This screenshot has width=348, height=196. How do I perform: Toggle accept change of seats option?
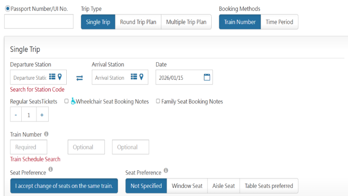point(64,186)
